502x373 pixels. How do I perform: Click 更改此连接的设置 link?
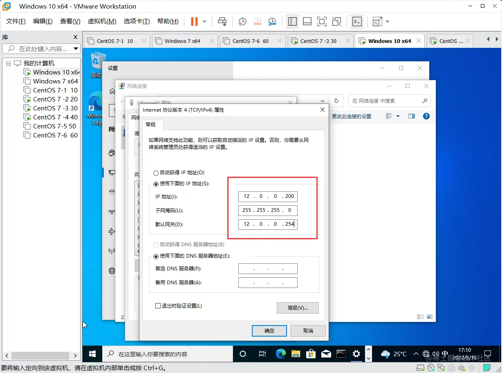(x=352, y=116)
